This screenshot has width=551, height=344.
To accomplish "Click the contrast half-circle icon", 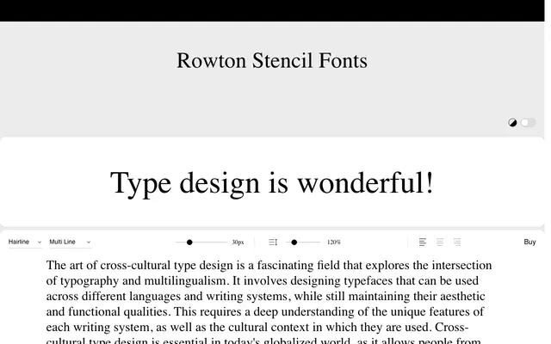I will tap(512, 122).
